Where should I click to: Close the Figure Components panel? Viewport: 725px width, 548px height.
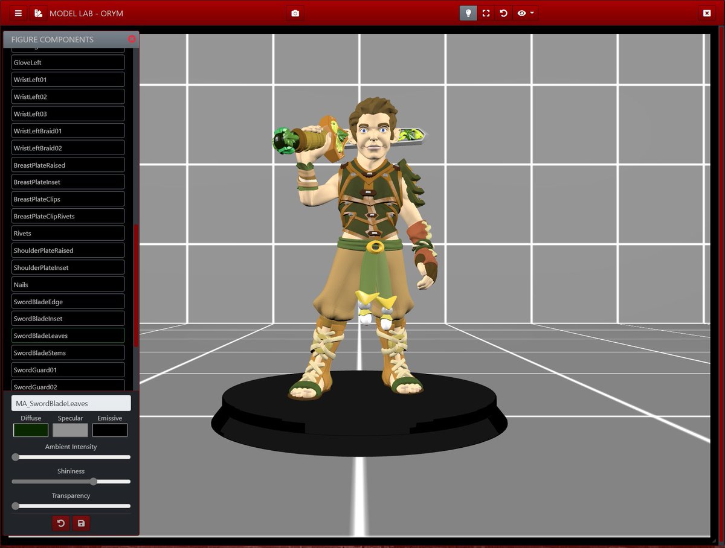coord(132,39)
